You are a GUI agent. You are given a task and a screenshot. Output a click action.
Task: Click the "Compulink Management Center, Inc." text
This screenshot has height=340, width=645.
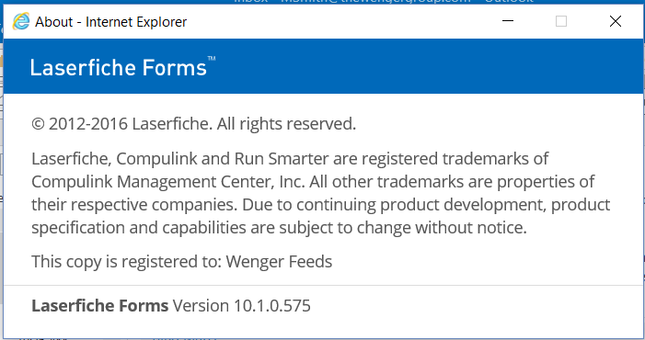168,182
